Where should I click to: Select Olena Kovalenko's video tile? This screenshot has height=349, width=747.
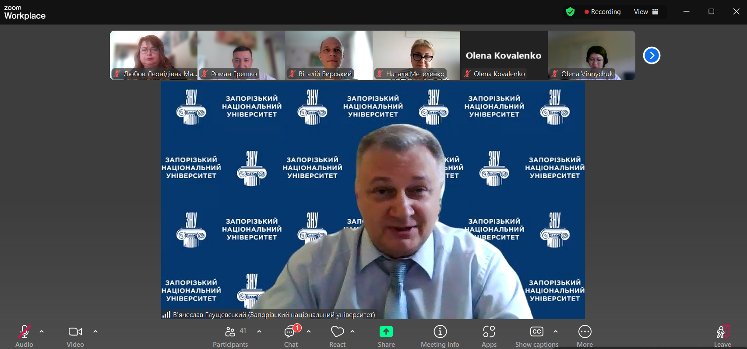point(504,55)
